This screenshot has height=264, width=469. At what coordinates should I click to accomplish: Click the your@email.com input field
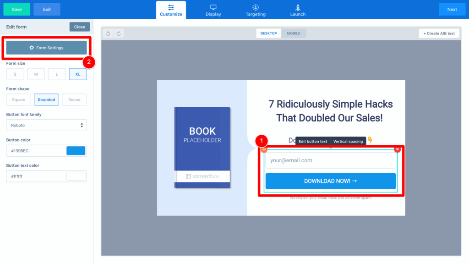330,160
